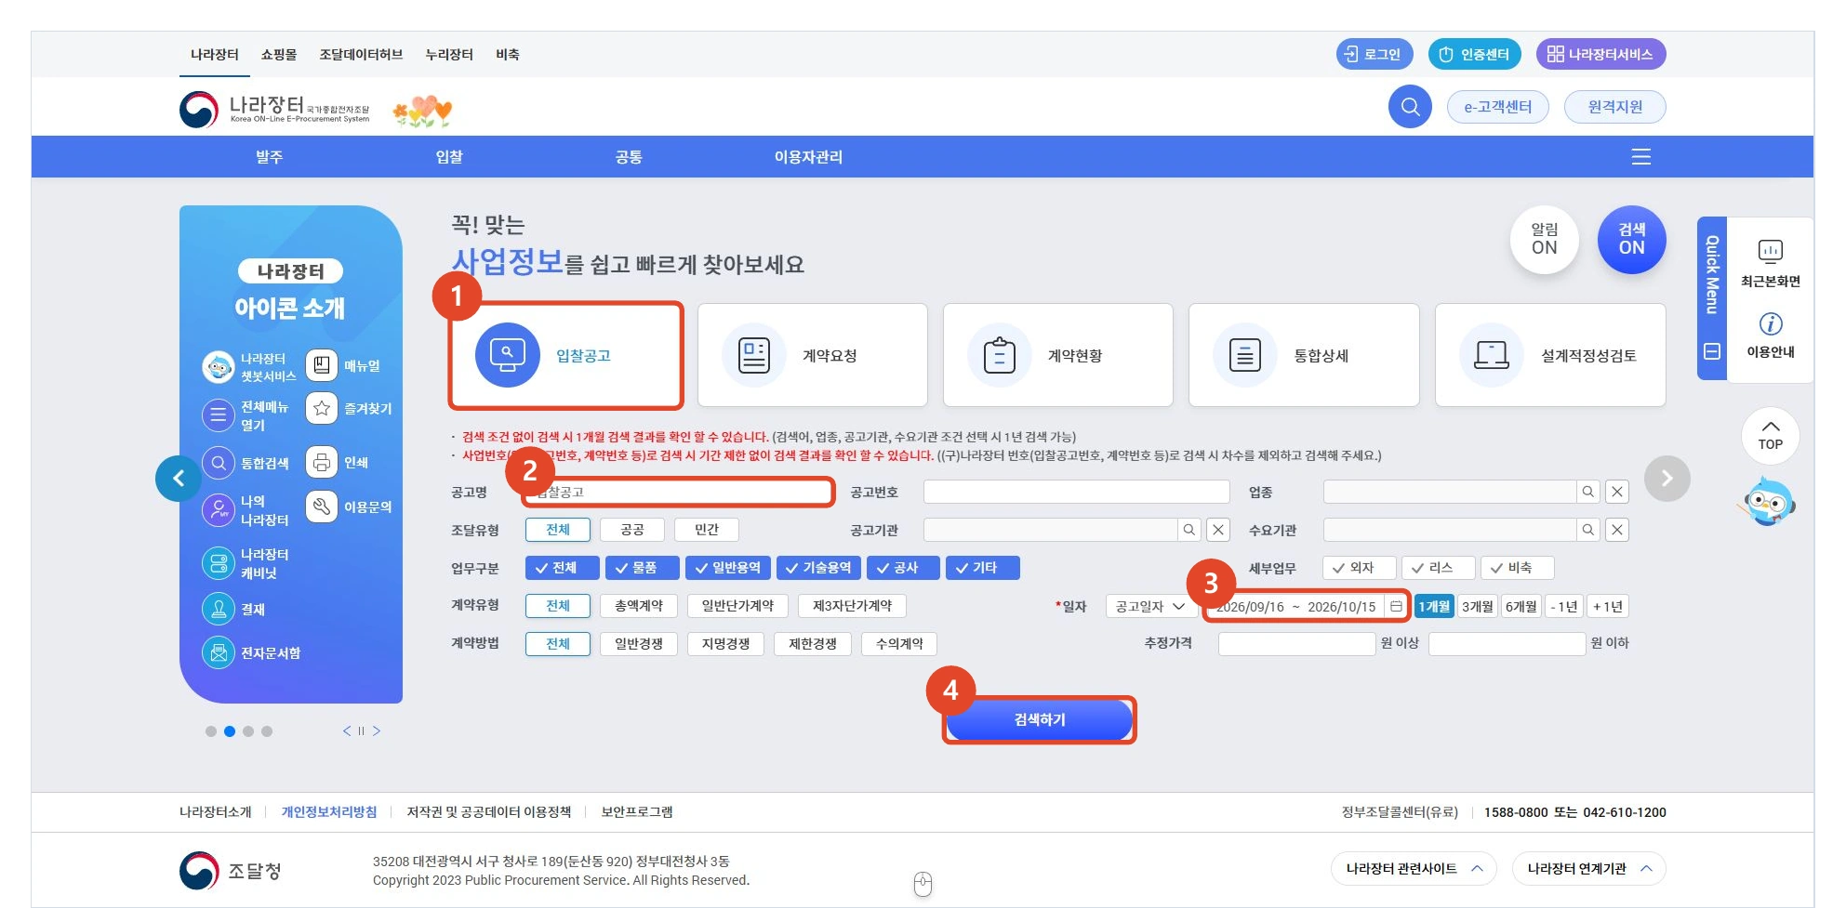Viewport: 1846px width, 908px height.
Task: Click the 업종 search magnifier icon
Action: [x=1588, y=492]
